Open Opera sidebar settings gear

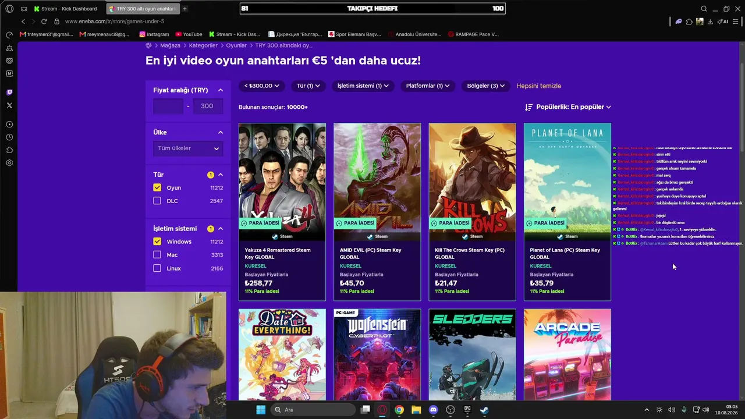[9, 163]
